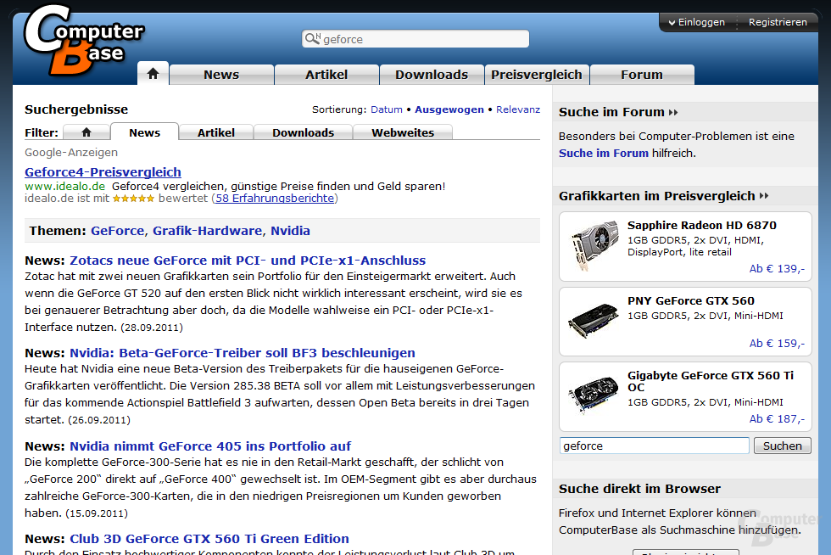Click the home icon in Filter tabs

[86, 132]
